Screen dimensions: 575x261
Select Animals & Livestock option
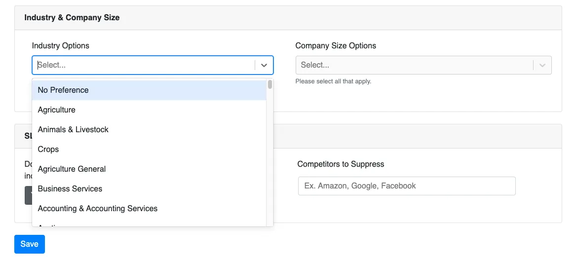pos(149,130)
